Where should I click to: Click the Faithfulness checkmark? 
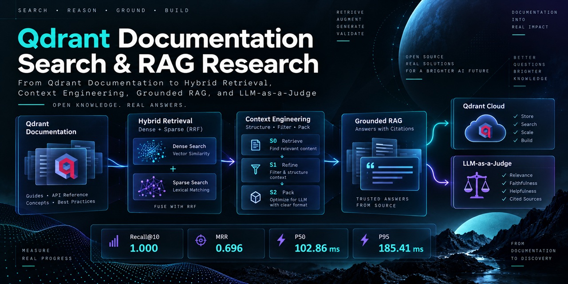coord(504,183)
